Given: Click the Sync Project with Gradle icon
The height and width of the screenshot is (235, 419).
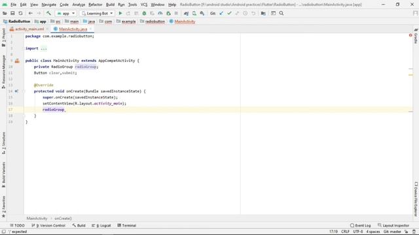Looking at the screenshot, I should (186, 13).
